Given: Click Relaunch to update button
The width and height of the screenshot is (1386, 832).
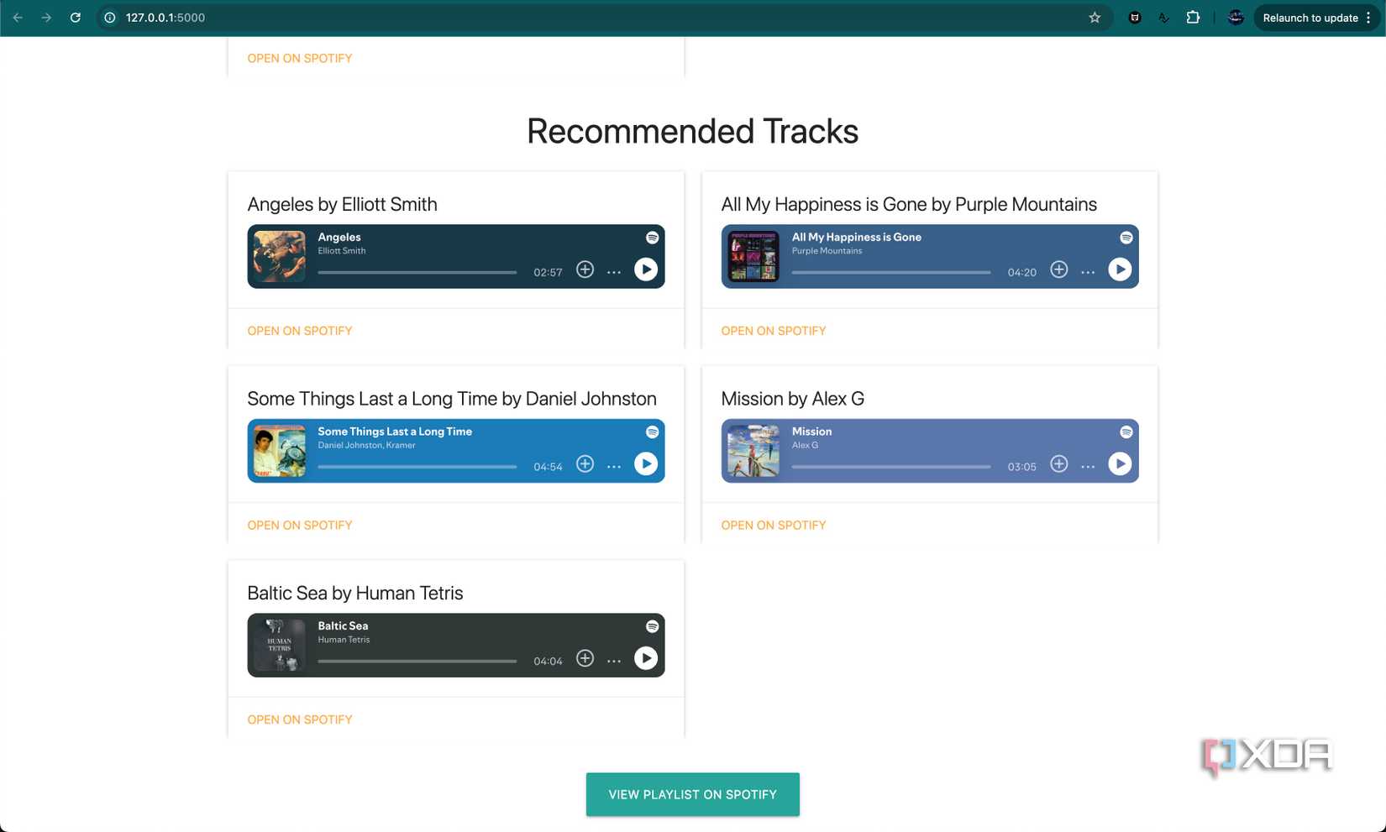Looking at the screenshot, I should coord(1316,18).
